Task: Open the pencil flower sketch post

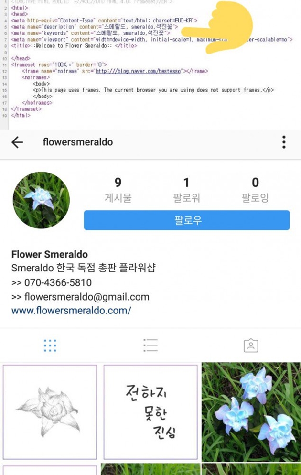Action: click(50, 412)
